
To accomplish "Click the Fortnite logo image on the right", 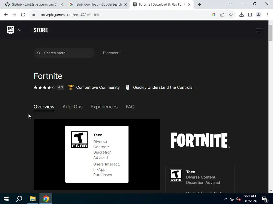I will tap(200, 140).
